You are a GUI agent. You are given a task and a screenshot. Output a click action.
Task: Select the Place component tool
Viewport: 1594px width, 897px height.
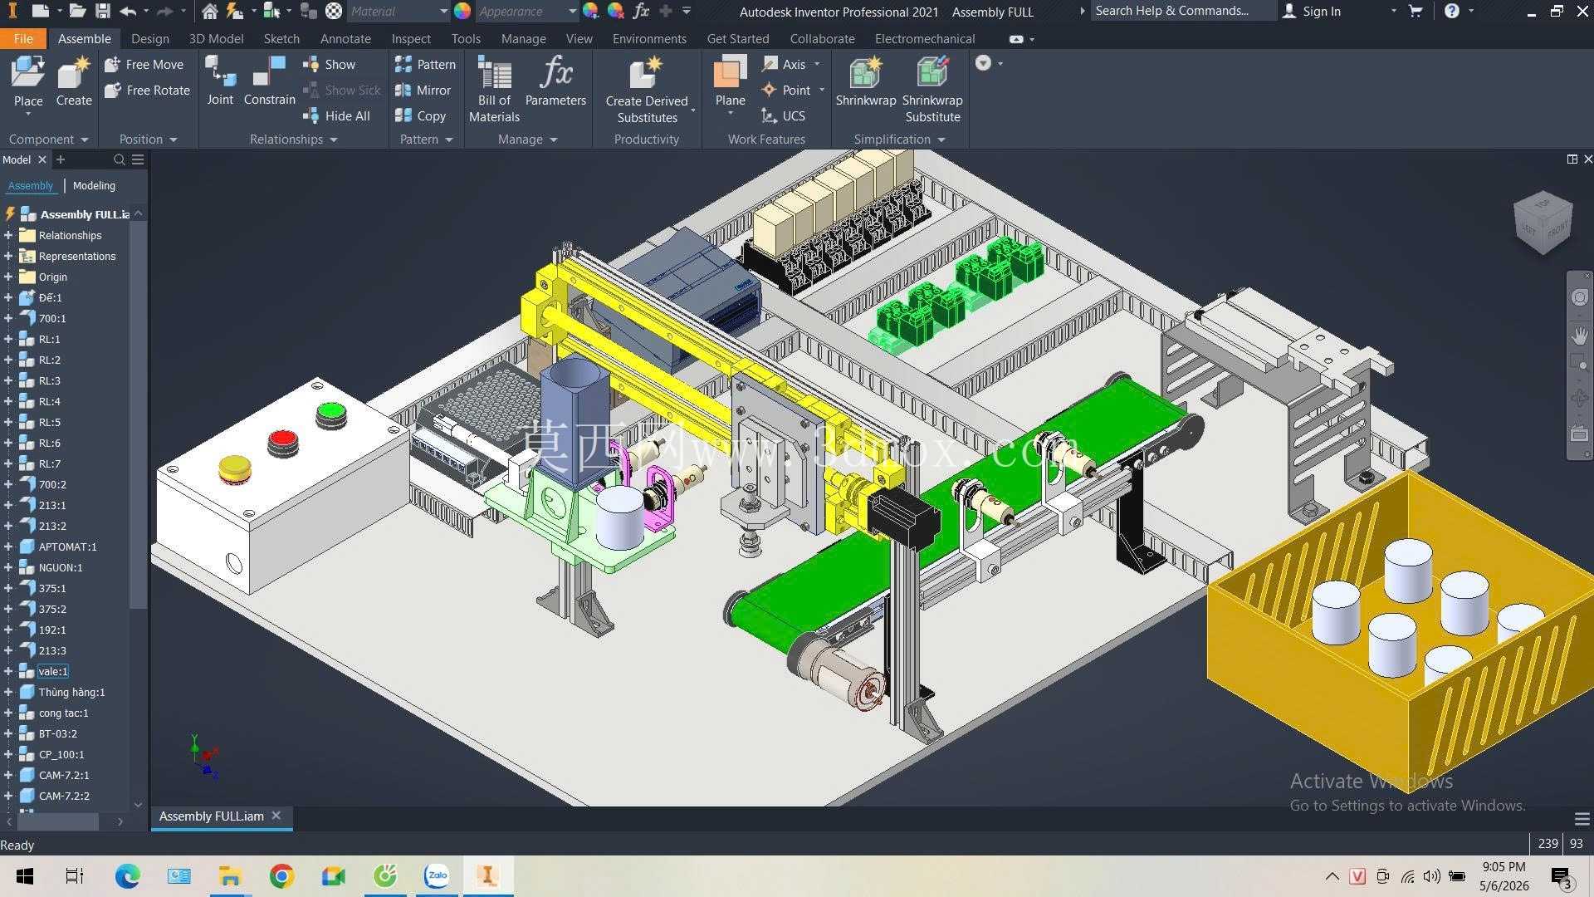27,83
